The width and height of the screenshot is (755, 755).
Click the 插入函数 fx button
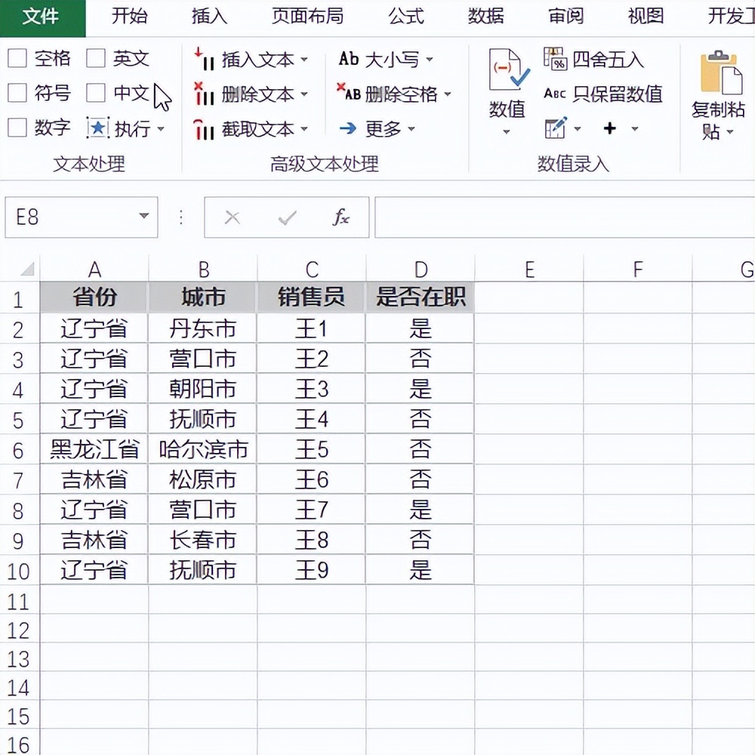pyautogui.click(x=342, y=218)
